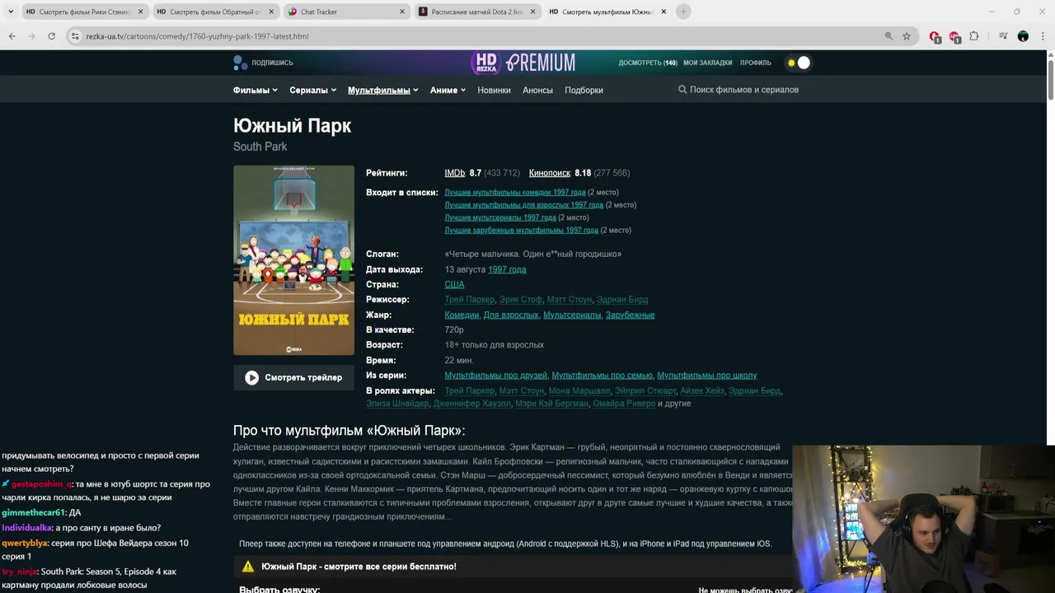Open Мультфильмы про школу series link
The height and width of the screenshot is (593, 1055).
tap(707, 376)
